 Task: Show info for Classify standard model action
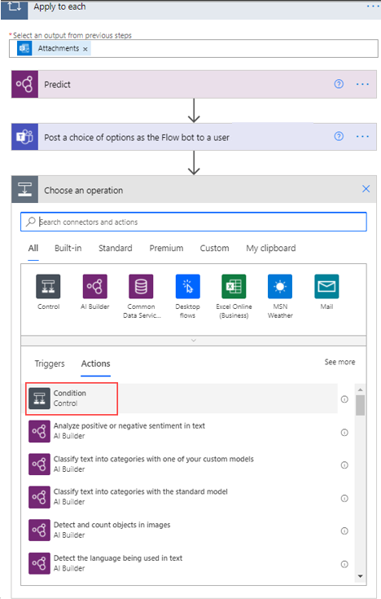(x=344, y=498)
